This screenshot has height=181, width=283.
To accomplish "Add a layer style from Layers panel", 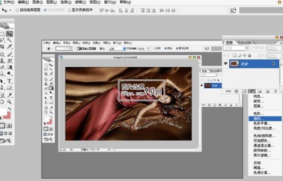I will coord(236,91).
